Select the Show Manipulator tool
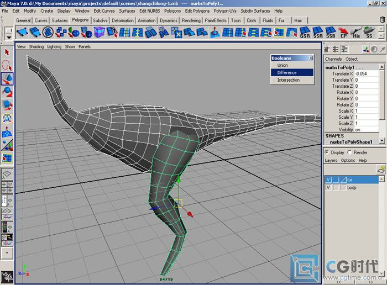 click(7, 145)
